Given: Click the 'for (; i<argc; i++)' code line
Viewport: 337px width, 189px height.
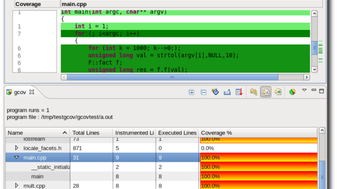Looking at the screenshot, I should (185, 34).
